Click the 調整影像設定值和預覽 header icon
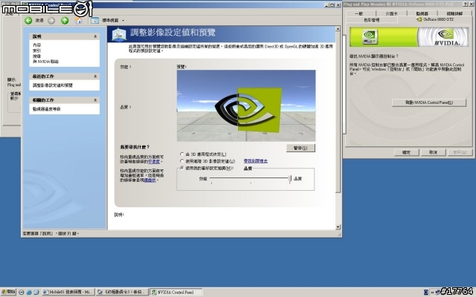The image size is (476, 297). [119, 34]
